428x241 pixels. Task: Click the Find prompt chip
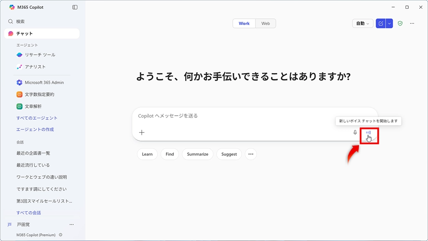click(170, 154)
